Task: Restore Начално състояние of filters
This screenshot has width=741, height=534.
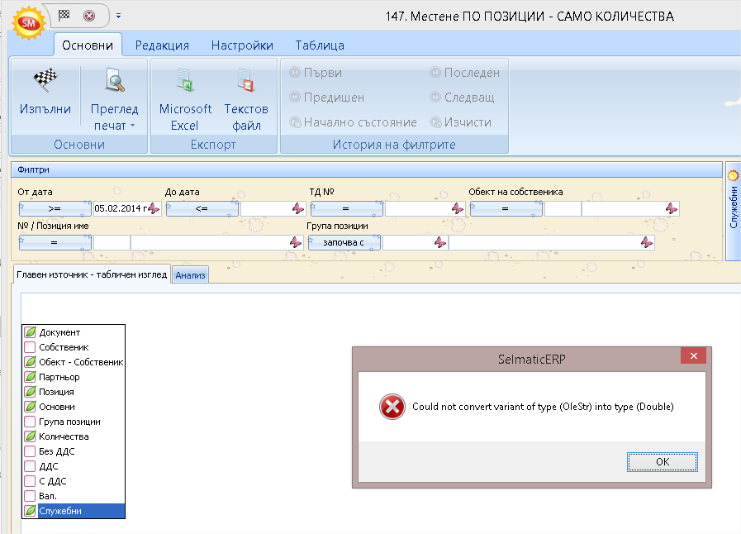Action: [353, 122]
